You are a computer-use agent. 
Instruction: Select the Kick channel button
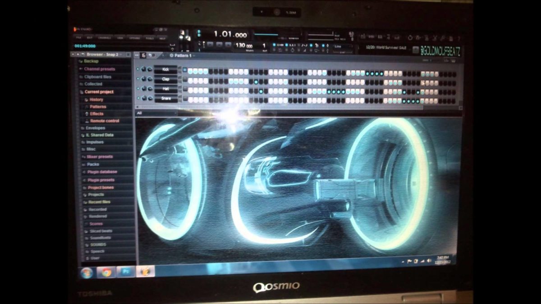165,69
